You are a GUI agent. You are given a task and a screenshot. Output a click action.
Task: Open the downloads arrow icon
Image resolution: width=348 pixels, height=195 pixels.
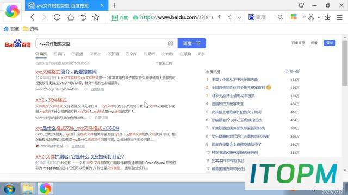tap(327, 17)
